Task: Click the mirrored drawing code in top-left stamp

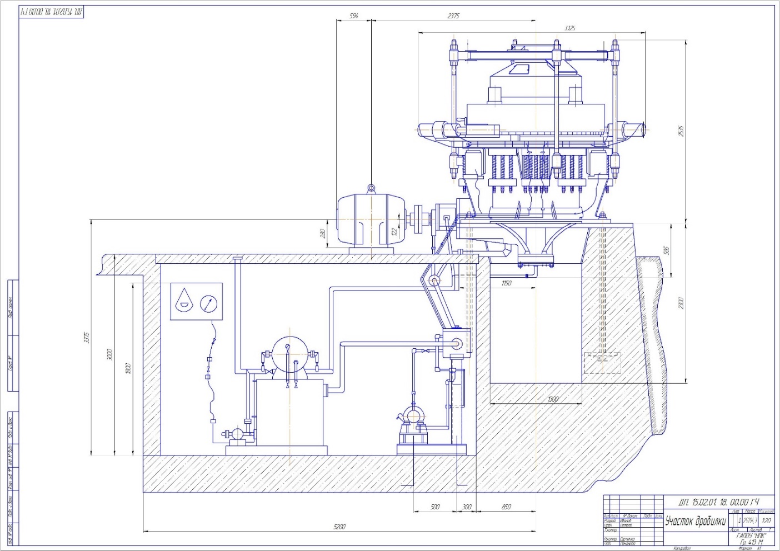Action: coord(52,12)
